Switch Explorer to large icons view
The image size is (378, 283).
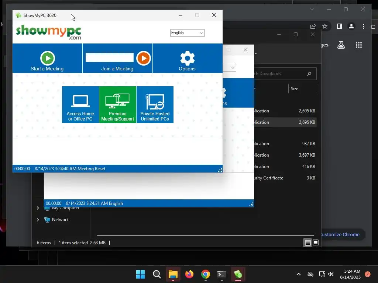pos(316,242)
